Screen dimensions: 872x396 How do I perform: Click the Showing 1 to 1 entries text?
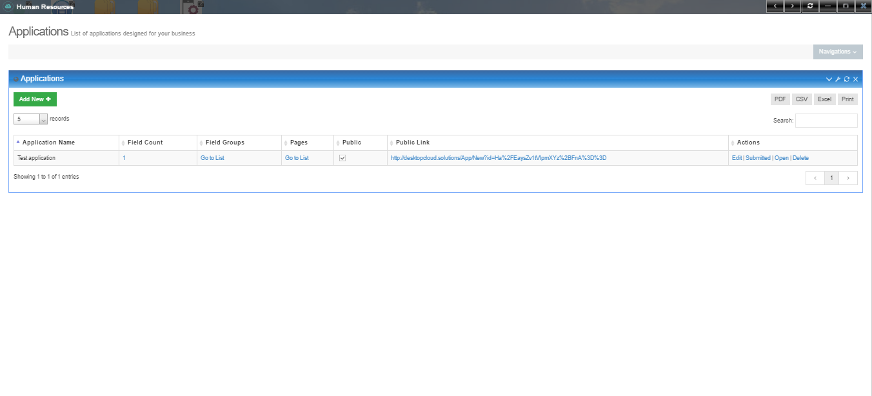pos(46,177)
